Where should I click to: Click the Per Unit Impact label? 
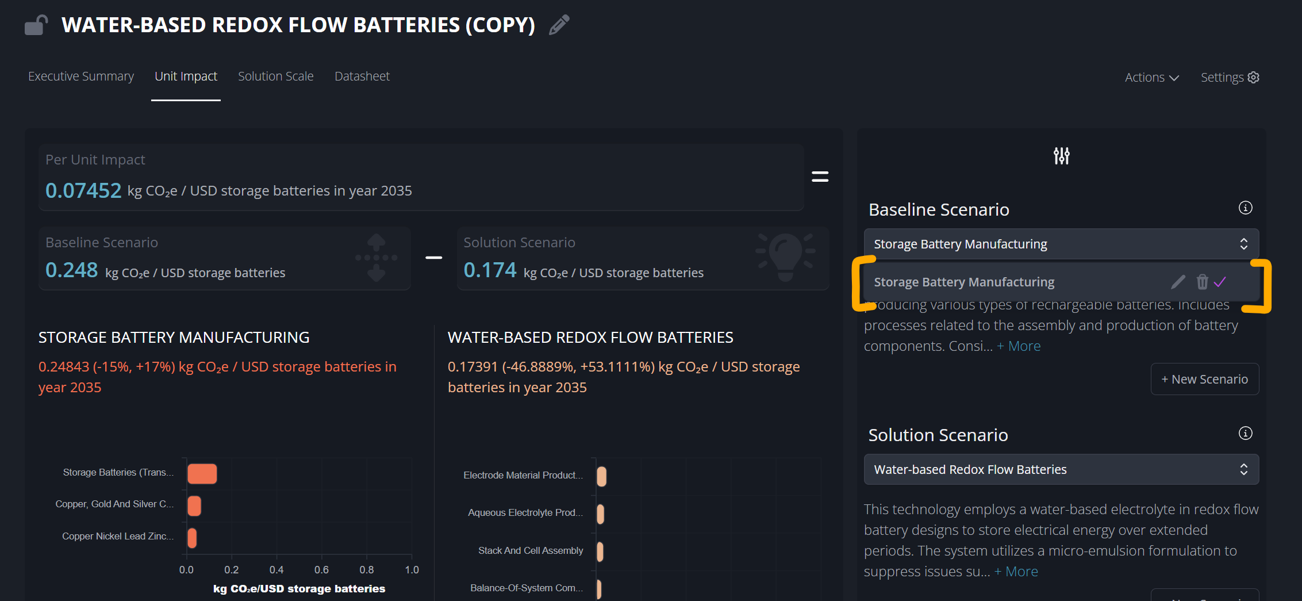tap(95, 159)
